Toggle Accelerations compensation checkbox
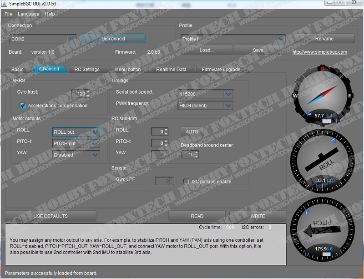 coord(23,106)
